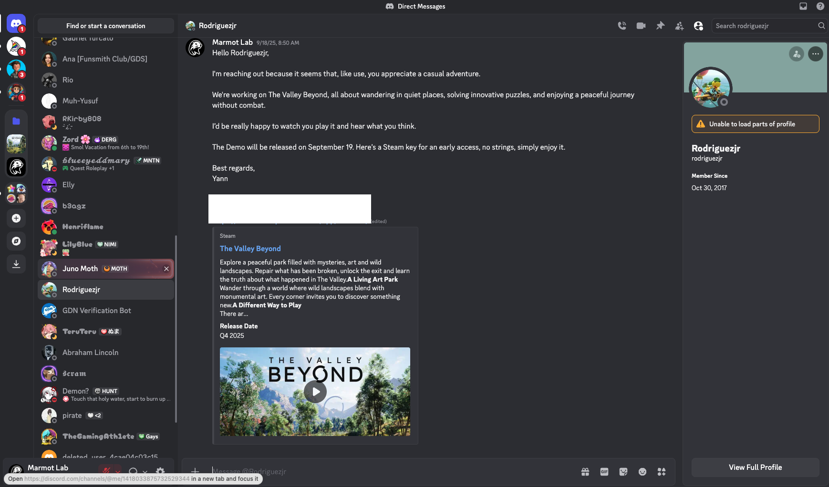
Task: Open the server folder icon
Action: click(x=16, y=121)
